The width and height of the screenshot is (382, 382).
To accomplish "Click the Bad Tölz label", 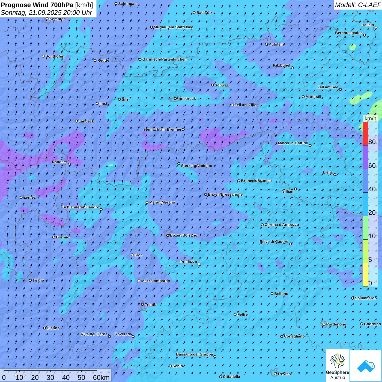I will pyautogui.click(x=204, y=13).
